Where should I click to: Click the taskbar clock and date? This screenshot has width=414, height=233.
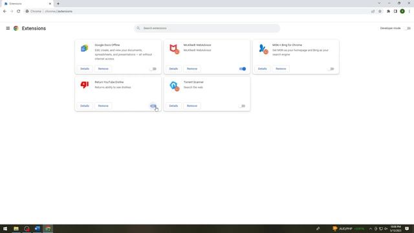[x=395, y=228]
